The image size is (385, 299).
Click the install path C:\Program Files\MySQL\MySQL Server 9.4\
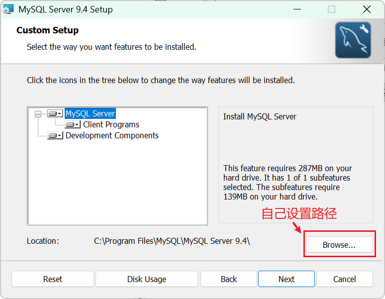172,241
